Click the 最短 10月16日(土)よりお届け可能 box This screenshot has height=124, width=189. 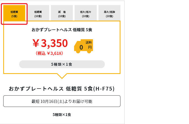click(62, 101)
